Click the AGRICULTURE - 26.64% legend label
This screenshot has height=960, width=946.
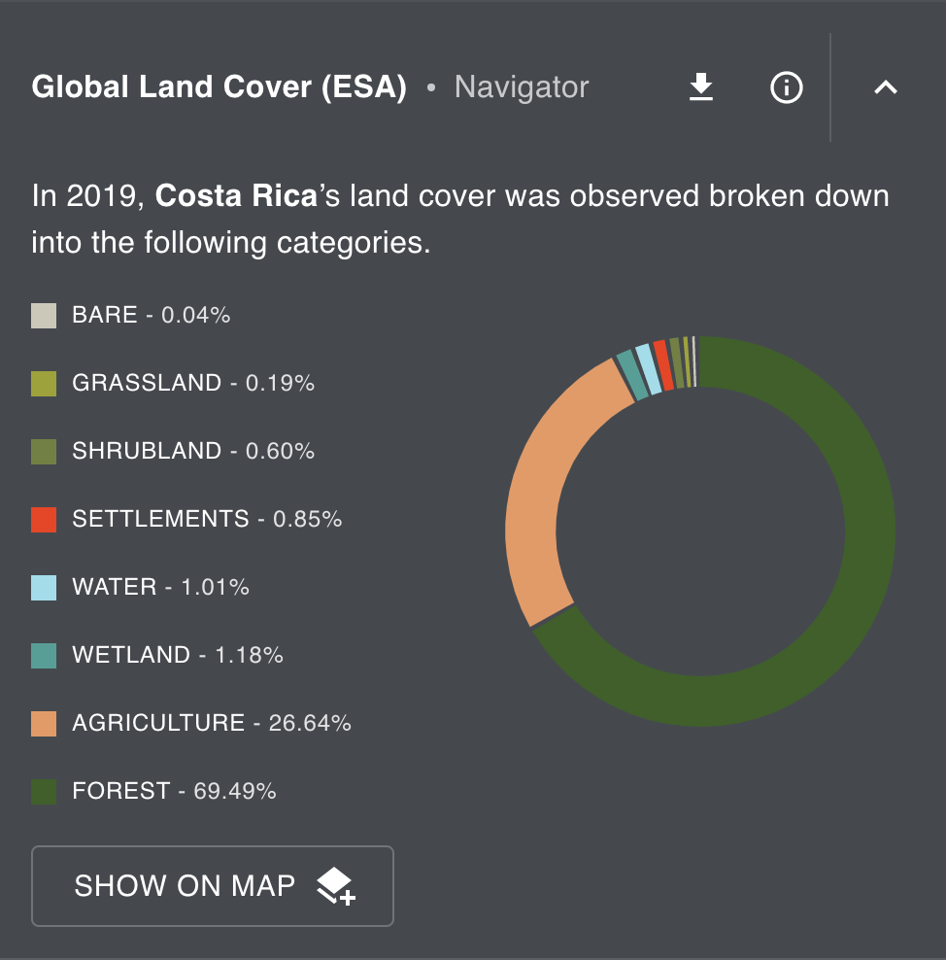click(x=211, y=724)
